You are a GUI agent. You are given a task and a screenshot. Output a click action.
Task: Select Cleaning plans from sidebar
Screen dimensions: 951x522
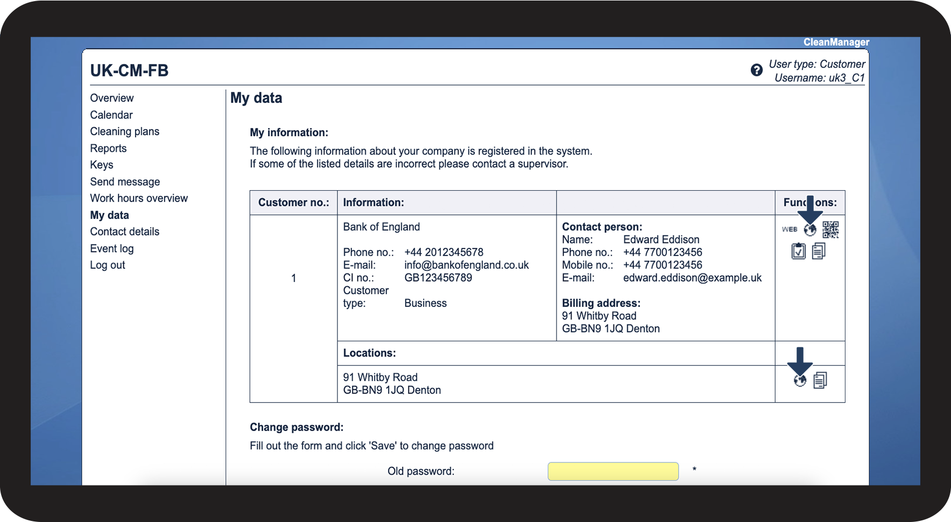coord(125,132)
